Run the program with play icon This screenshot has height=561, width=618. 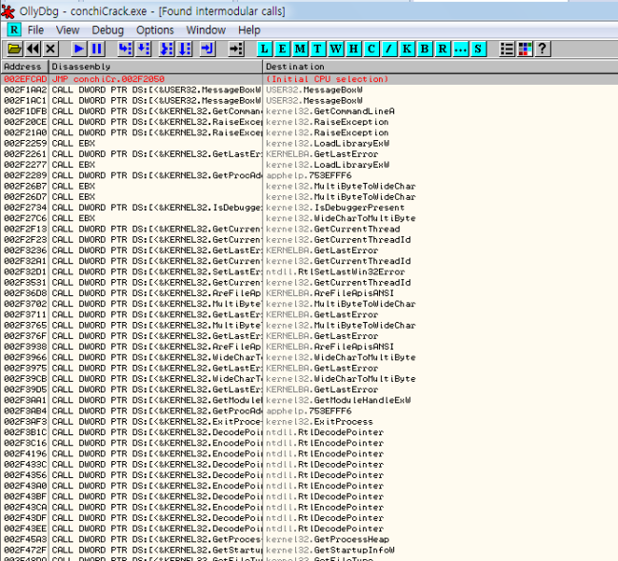(78, 49)
